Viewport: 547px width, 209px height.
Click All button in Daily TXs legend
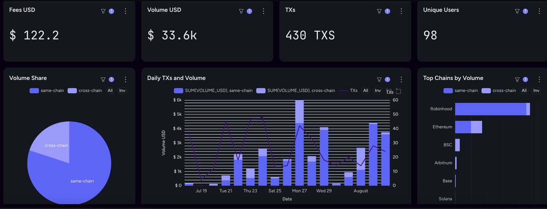(366, 90)
